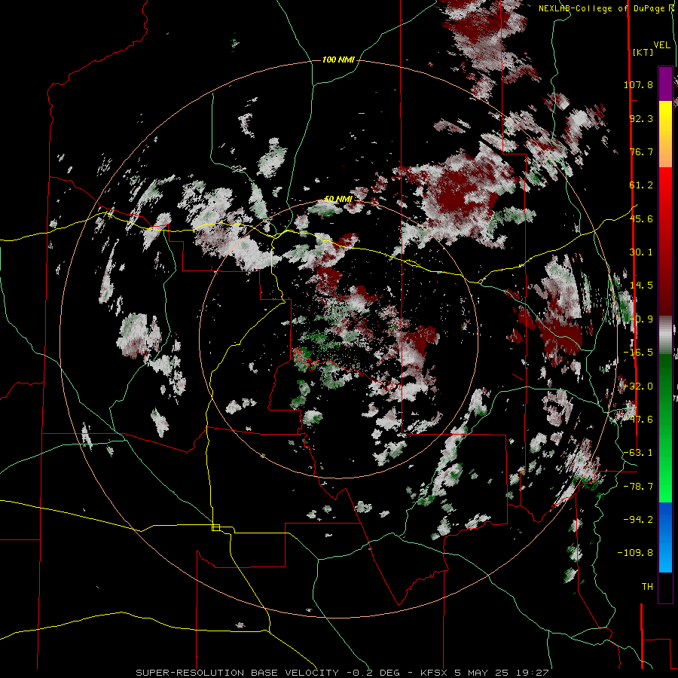Click the purple segment of the color bar
Image resolution: width=678 pixels, height=678 pixels.
point(665,84)
